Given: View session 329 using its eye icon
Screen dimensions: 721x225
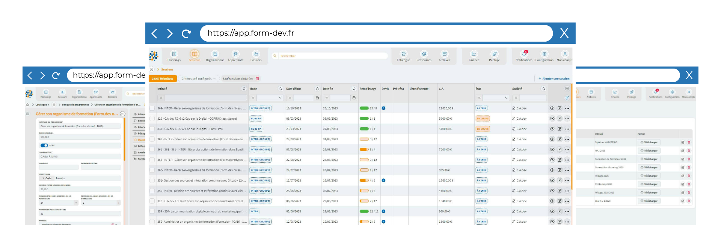Looking at the screenshot, I should pos(552,118).
